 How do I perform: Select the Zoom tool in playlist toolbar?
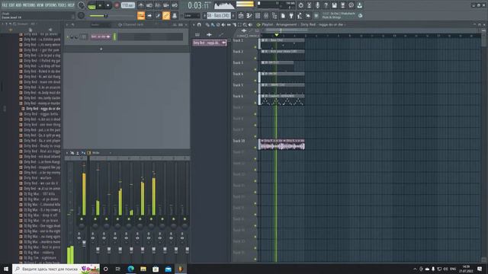(245, 25)
